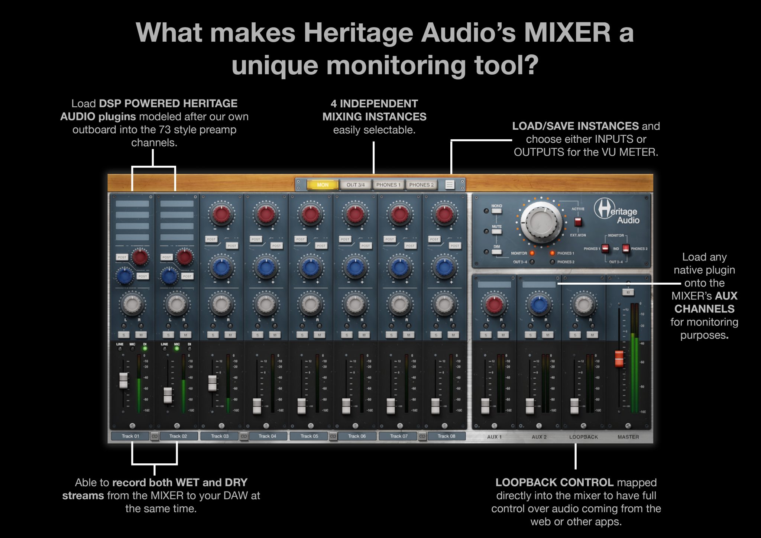Open the AUX 2 plugin slot

(539, 285)
